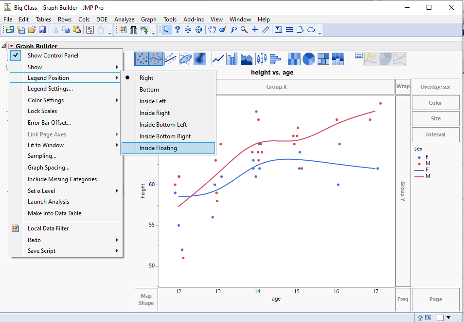Choose the Polygon annotation tool
464x322 pixels.
click(300, 30)
